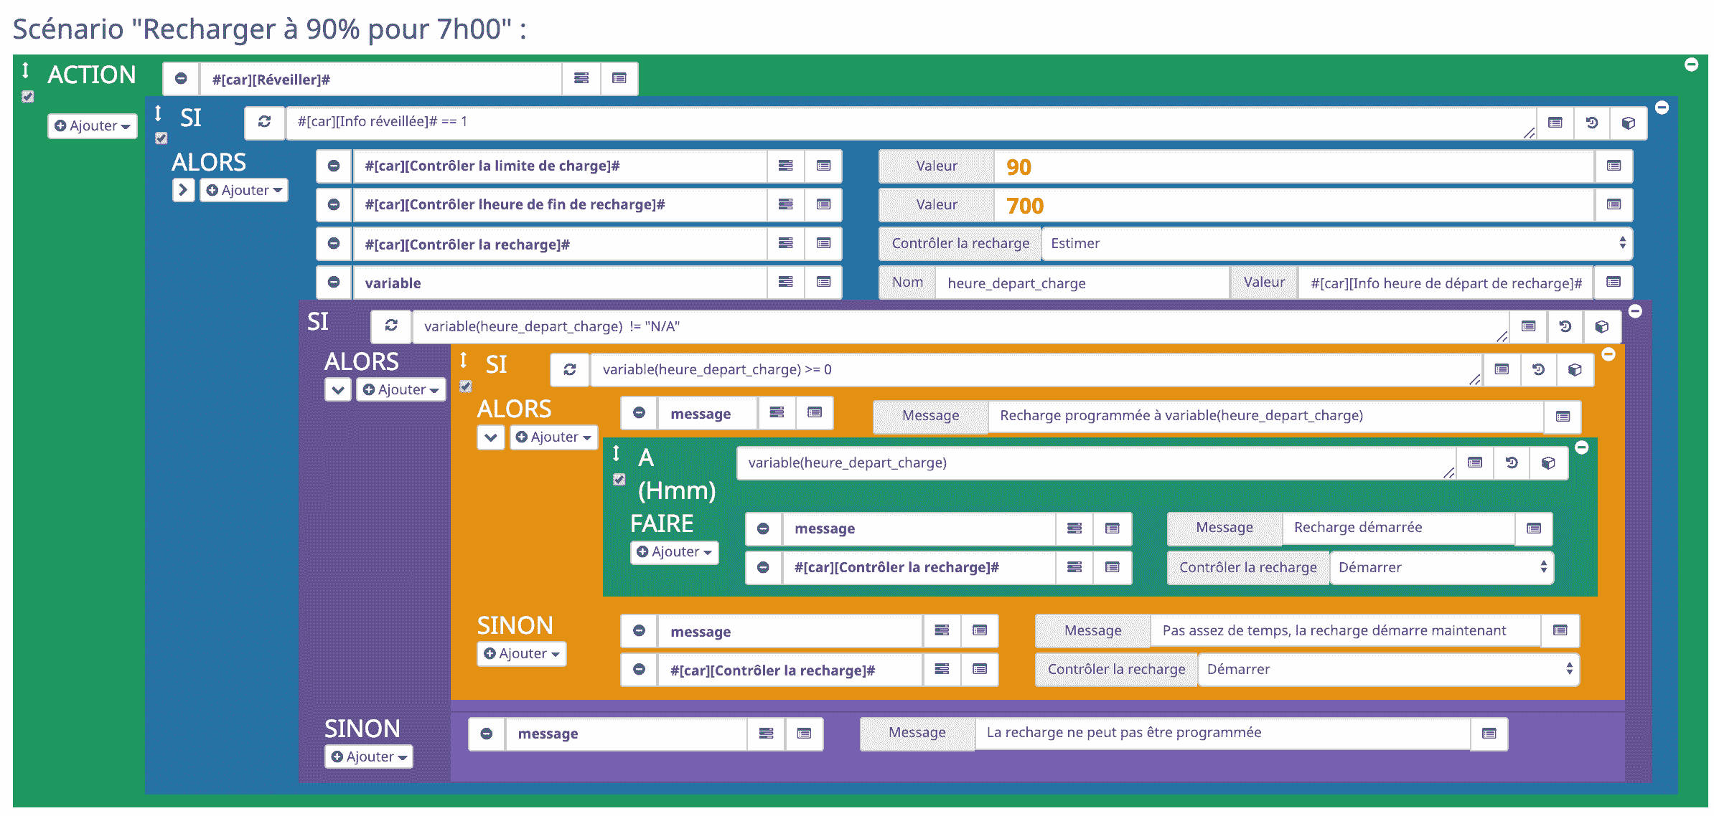Delete the Contrôler la limite de charge action
1714x816 pixels.
pyautogui.click(x=334, y=166)
